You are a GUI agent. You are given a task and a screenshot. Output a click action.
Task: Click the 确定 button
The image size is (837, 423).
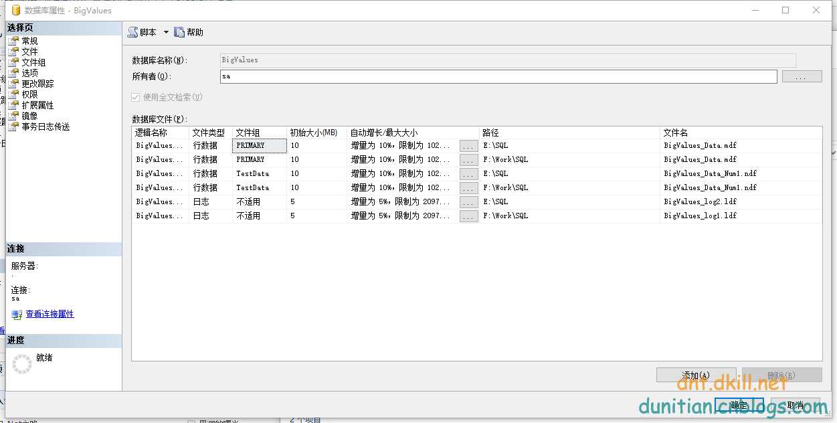739,406
